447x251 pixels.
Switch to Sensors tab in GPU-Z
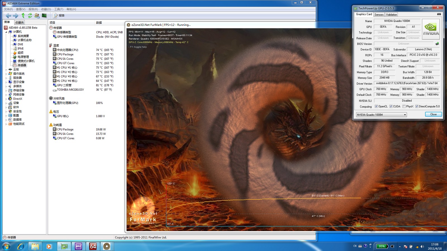pyautogui.click(x=379, y=15)
